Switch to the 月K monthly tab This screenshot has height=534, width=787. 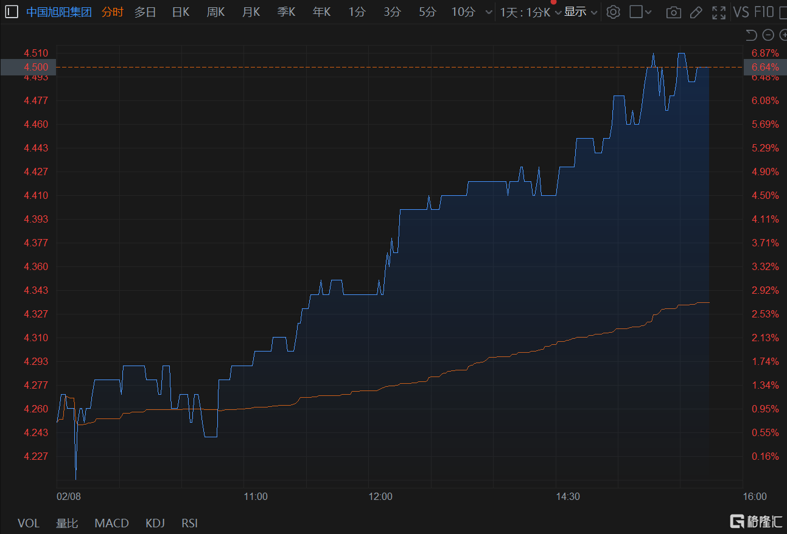pyautogui.click(x=251, y=12)
